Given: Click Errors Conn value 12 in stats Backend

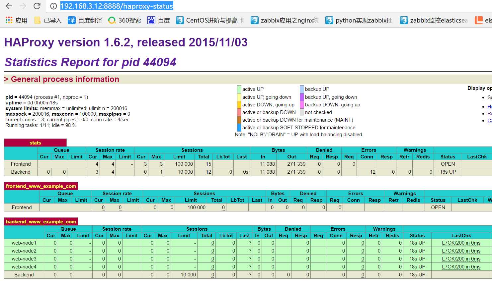Looking at the screenshot, I should (x=373, y=172).
